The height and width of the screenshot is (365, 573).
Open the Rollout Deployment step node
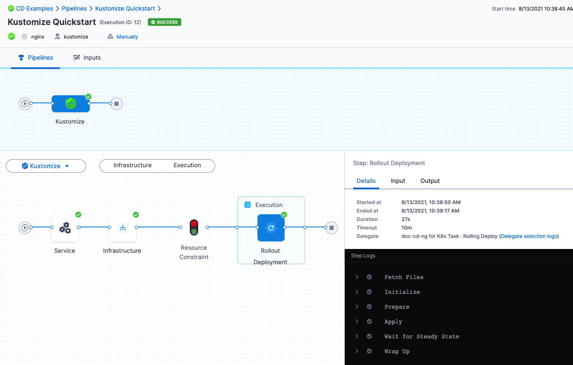point(271,228)
